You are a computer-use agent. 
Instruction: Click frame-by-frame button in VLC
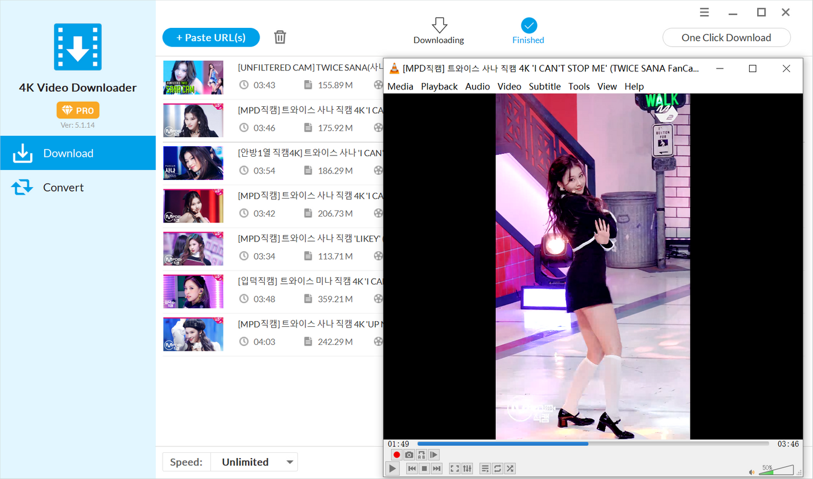(433, 455)
